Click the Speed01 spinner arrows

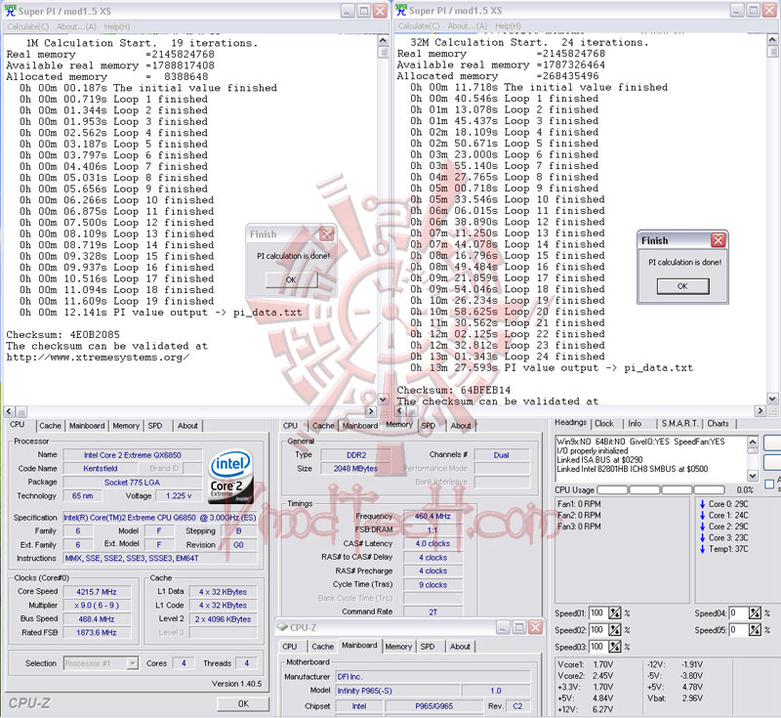(615, 612)
